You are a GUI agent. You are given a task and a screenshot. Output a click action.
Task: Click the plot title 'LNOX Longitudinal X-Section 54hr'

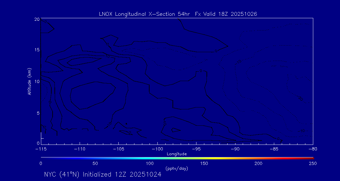point(144,14)
